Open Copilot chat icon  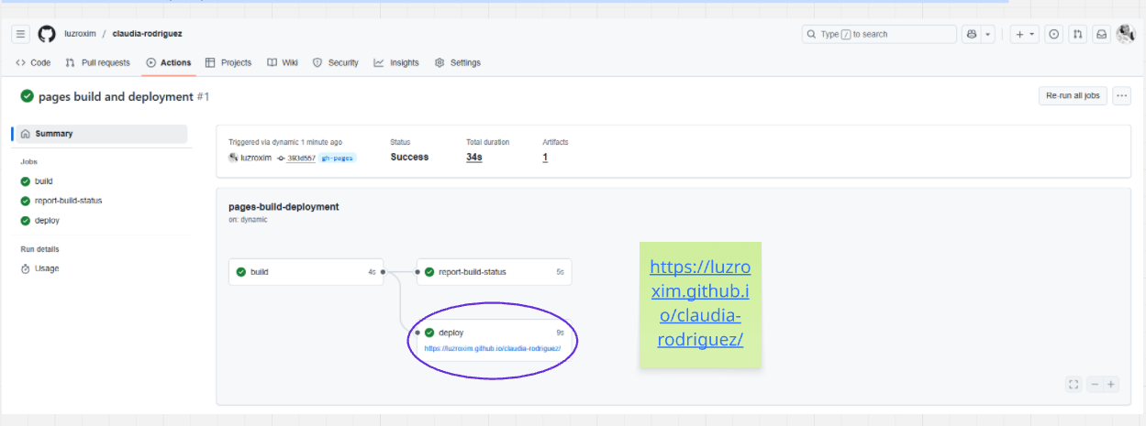(x=972, y=34)
